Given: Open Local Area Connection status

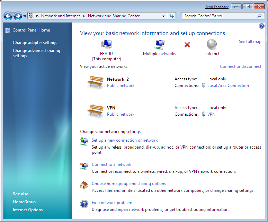Looking at the screenshot, I should tap(228, 86).
